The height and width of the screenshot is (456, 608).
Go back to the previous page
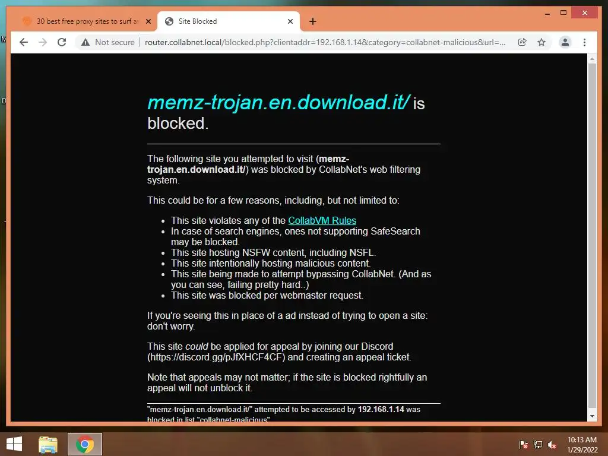coord(24,42)
